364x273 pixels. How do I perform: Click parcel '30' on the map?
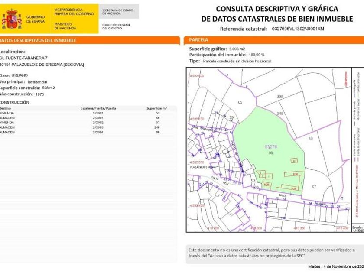[311, 139]
